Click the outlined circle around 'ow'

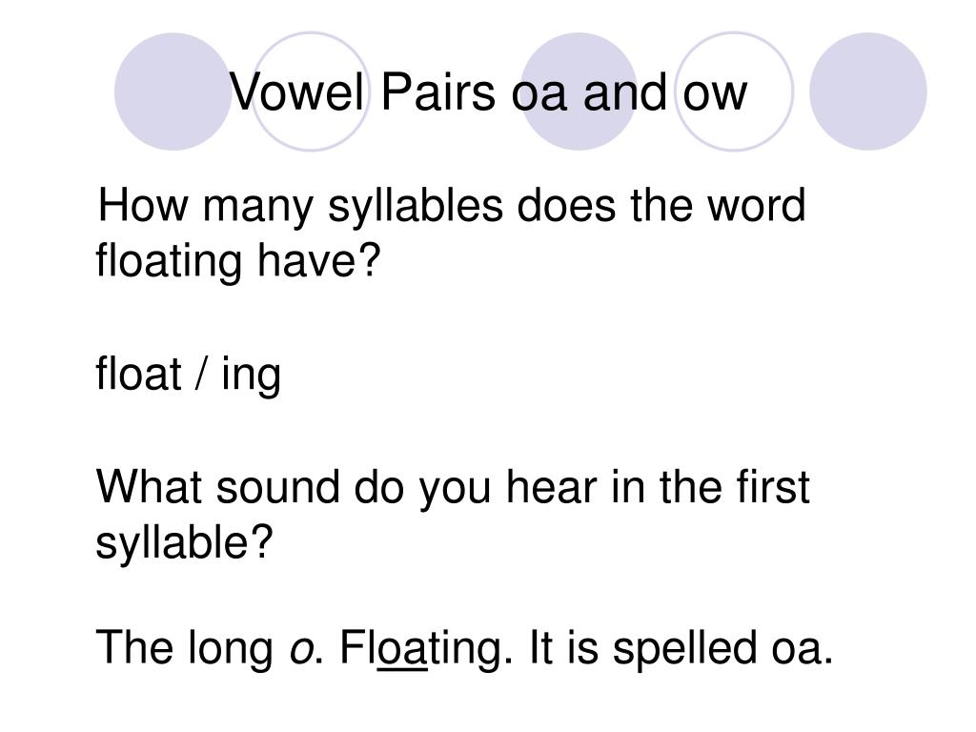coord(735,91)
